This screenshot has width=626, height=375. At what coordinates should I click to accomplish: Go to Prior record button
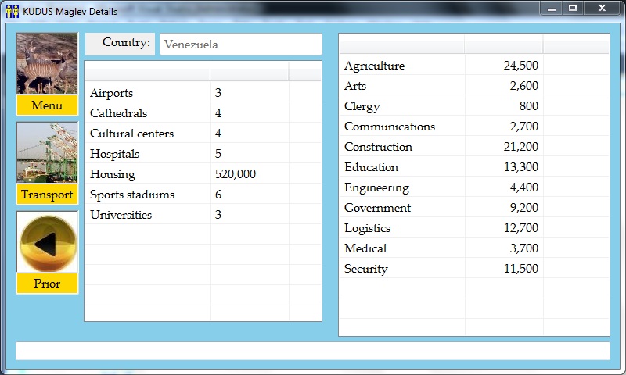click(47, 284)
